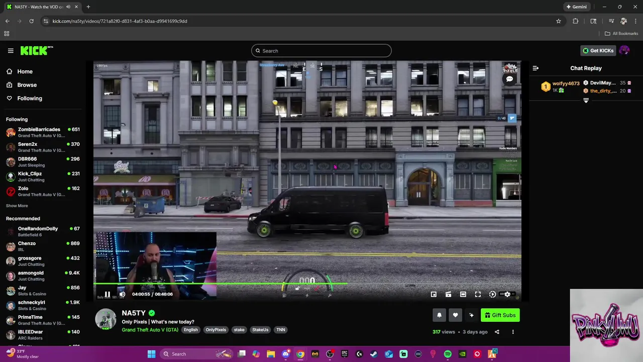
Task: Open playback speed control in player
Action: tap(492, 294)
